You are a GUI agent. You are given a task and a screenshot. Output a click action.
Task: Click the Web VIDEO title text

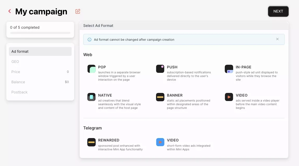(241, 95)
